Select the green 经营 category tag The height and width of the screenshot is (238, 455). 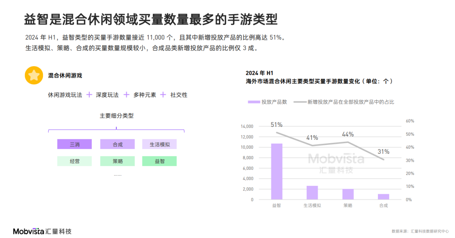[75, 161]
